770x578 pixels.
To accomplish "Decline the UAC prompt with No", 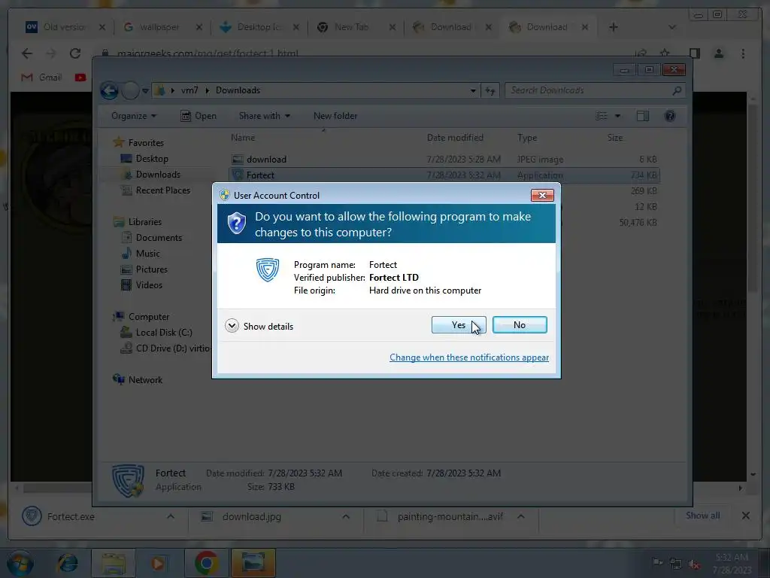I will pyautogui.click(x=520, y=325).
